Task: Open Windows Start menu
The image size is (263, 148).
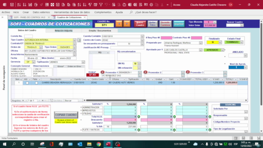Action: 5,144
